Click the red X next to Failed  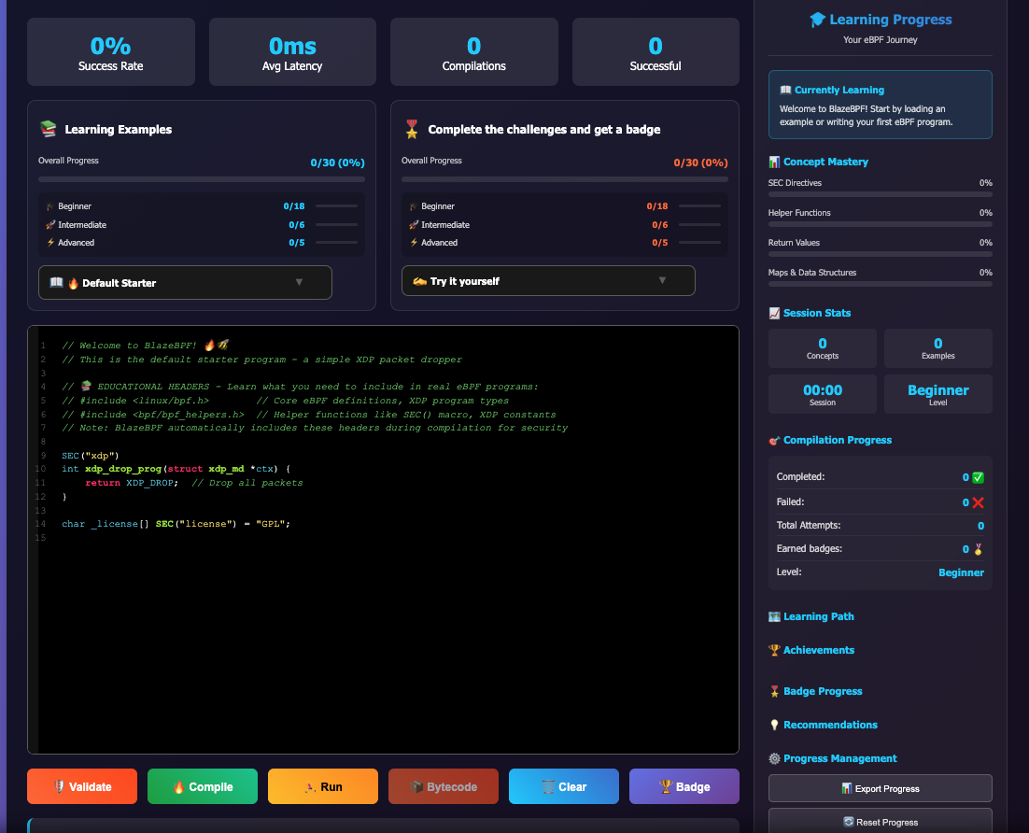pyautogui.click(x=978, y=502)
